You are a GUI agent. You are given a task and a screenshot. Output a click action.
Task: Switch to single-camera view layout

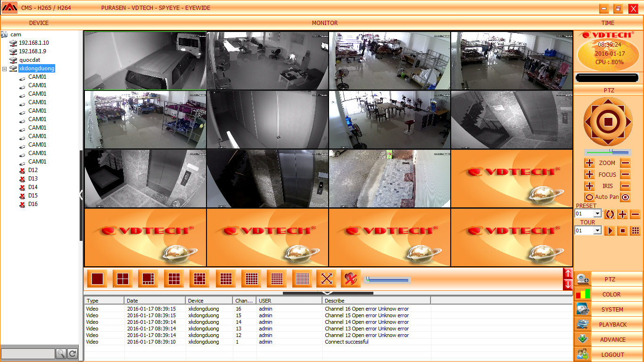(97, 279)
